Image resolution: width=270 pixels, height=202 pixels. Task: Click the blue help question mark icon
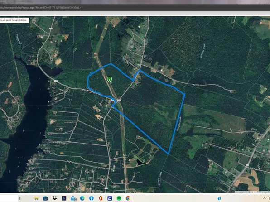coord(219,198)
